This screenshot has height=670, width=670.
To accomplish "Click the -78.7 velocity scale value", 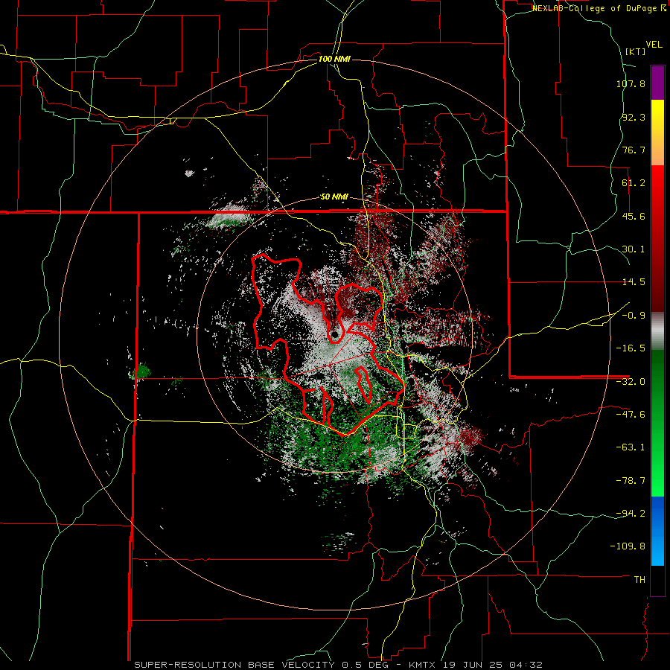I will tap(631, 481).
